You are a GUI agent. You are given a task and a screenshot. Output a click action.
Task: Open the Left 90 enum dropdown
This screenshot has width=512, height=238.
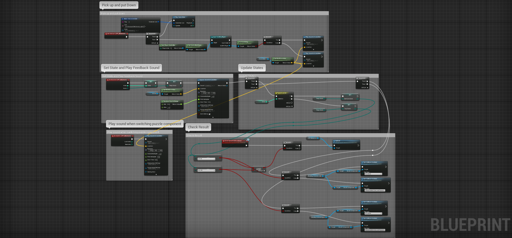[206, 159]
